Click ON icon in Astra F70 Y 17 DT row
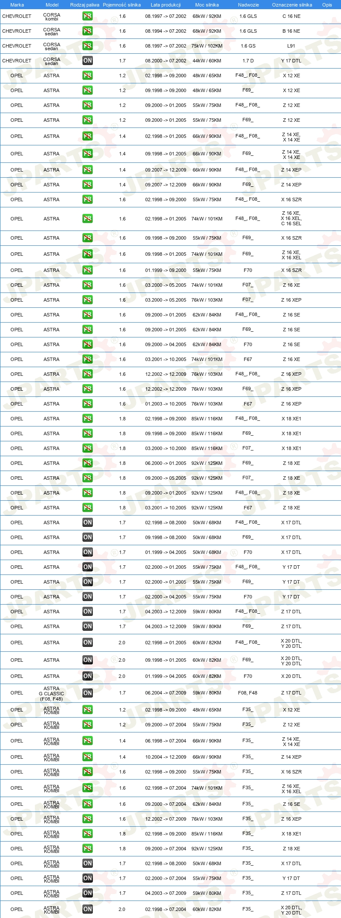 88,597
